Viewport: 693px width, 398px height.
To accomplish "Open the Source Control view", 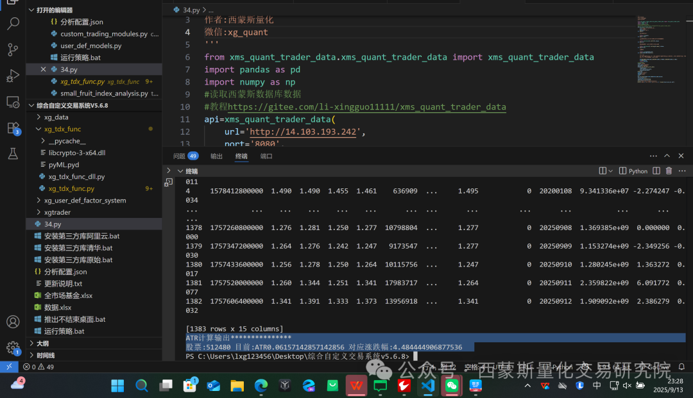I will click(x=13, y=49).
